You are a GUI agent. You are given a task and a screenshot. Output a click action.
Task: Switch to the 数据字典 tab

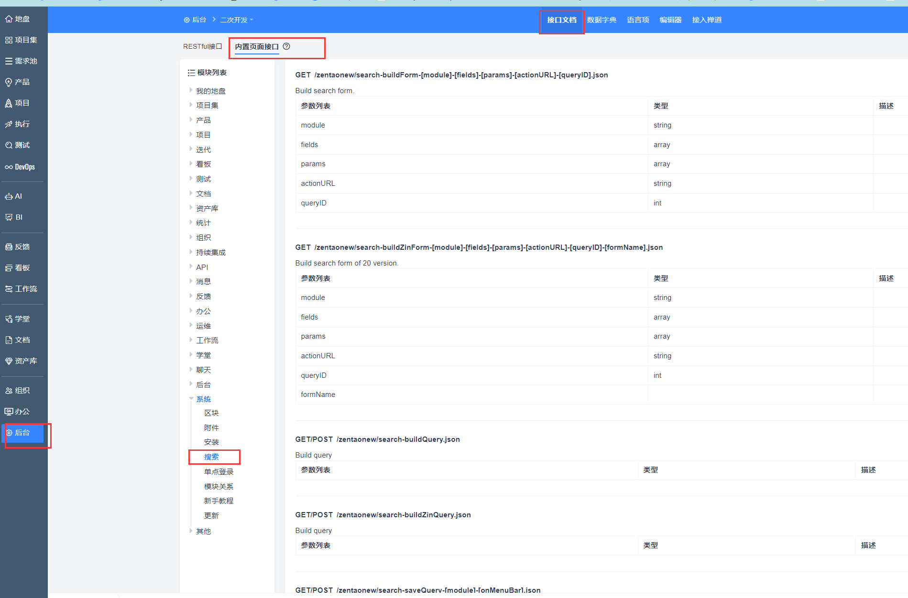[x=602, y=20]
